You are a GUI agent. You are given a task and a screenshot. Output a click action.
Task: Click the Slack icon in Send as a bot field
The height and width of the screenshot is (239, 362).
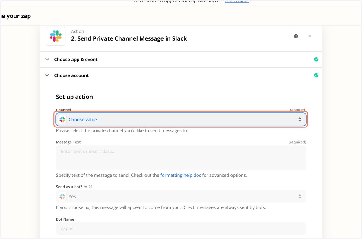[62, 196]
